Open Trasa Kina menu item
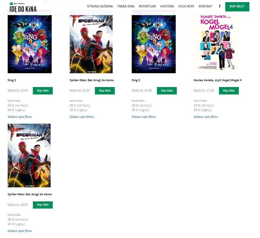Image resolution: width=260 pixels, height=238 pixels. tap(126, 6)
